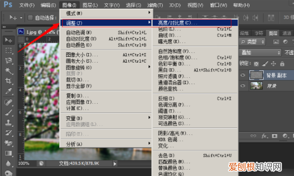Choose 自动色调 menu item

coord(106,33)
